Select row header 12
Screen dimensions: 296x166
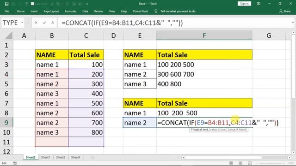coord(6,151)
